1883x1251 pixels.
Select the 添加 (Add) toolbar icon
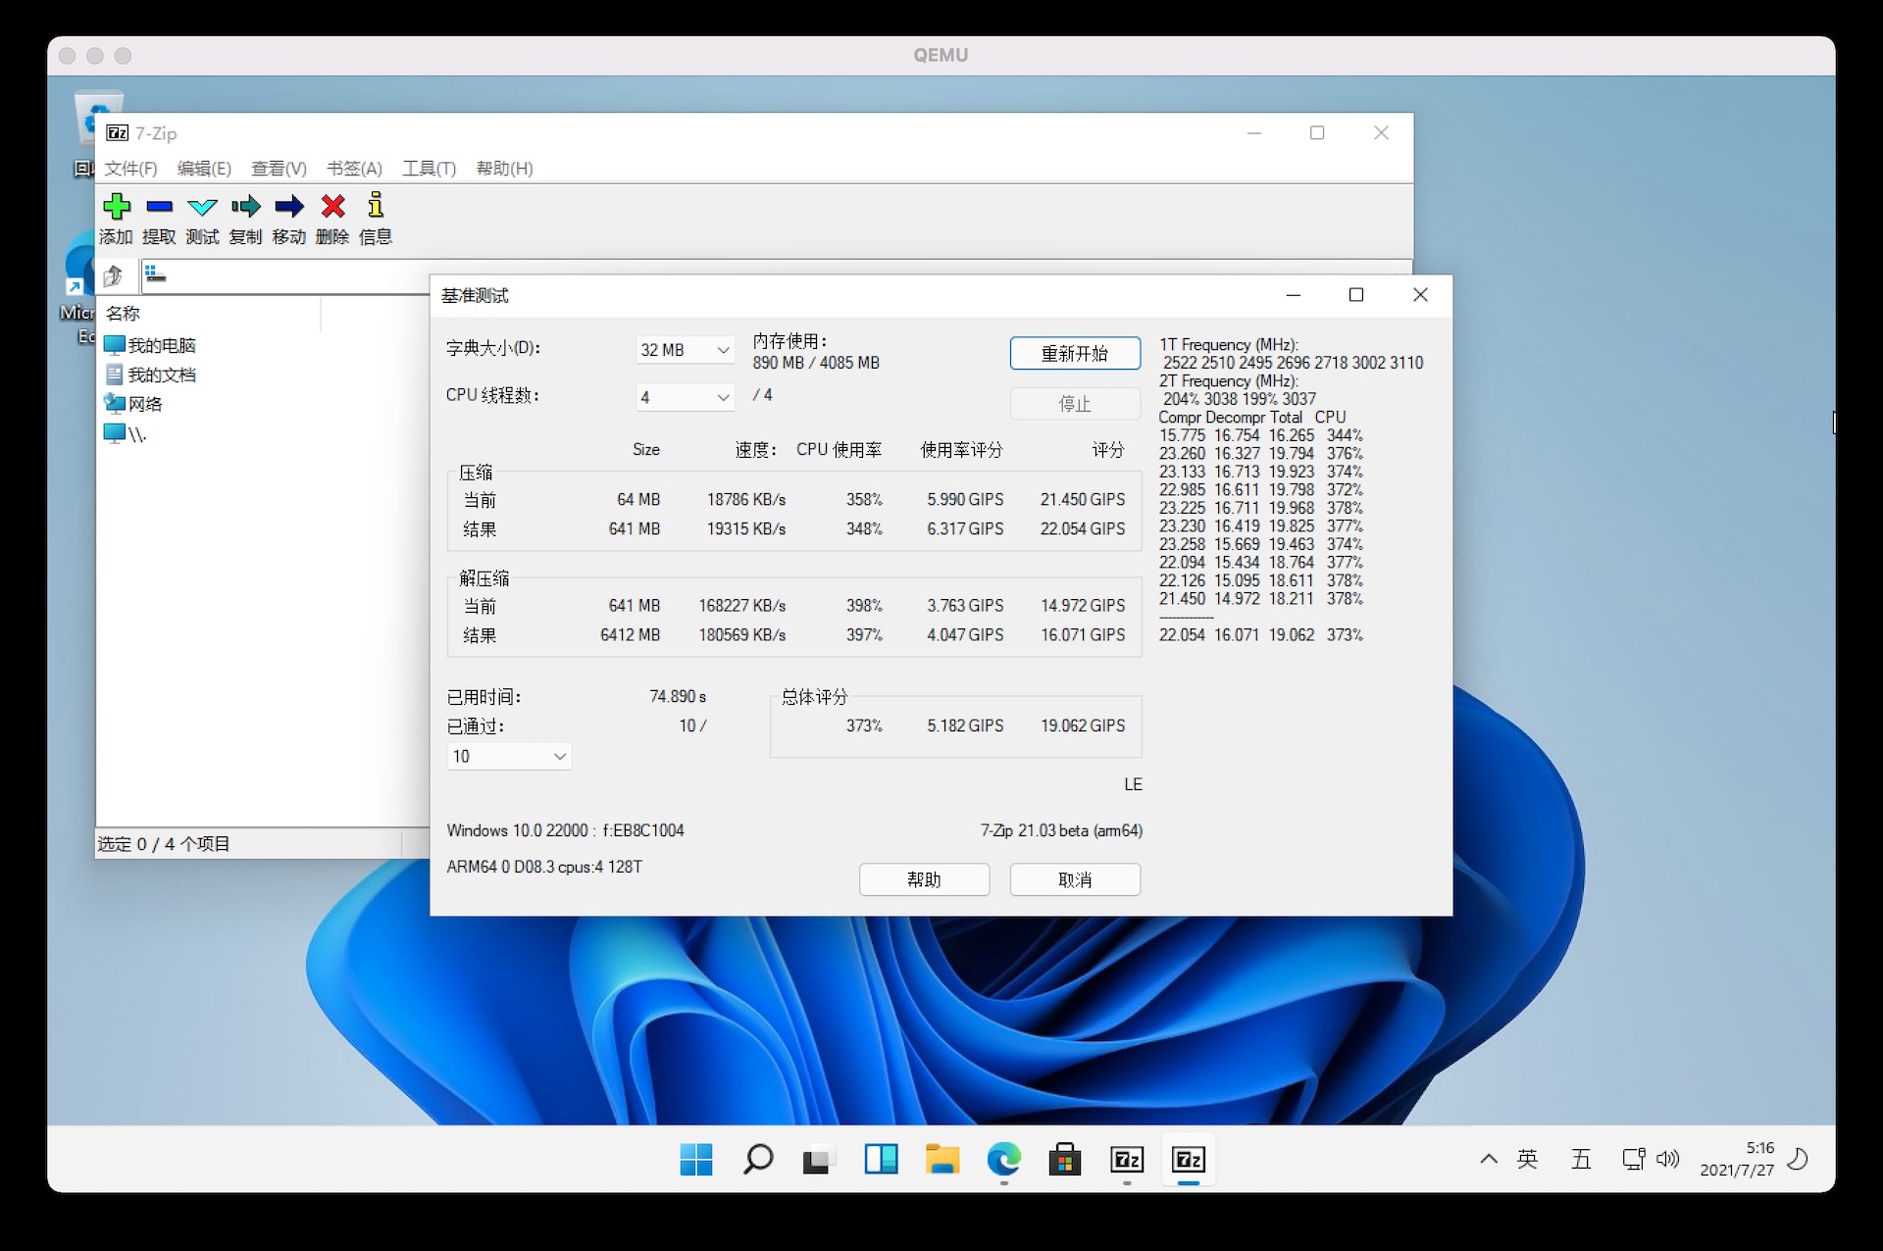click(x=117, y=218)
